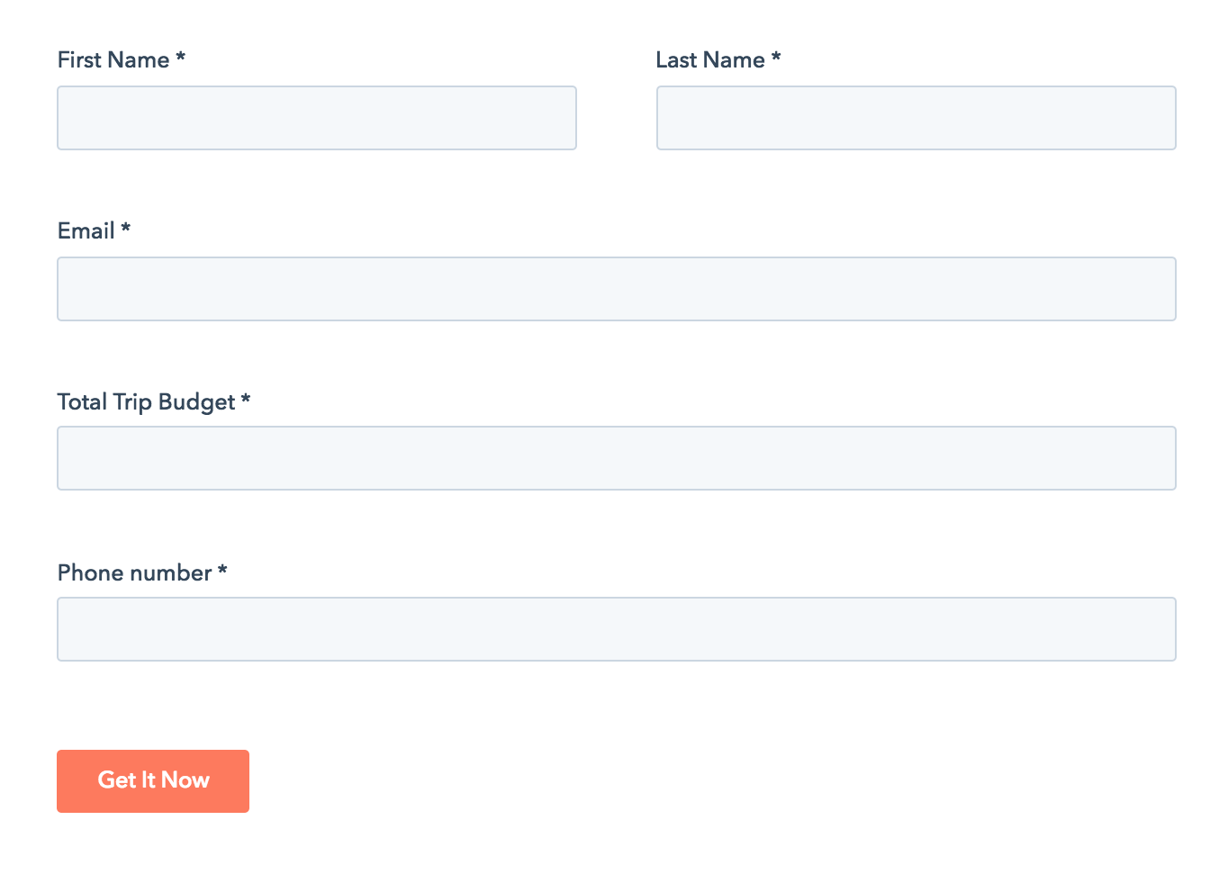Viewport: 1210px width, 874px height.
Task: Click inside the Total Trip Budget field
Action: pos(617,457)
